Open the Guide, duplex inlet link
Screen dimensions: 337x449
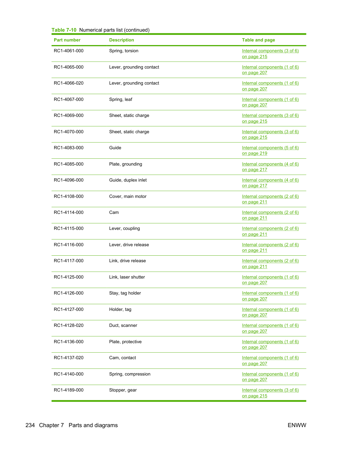(270, 183)
